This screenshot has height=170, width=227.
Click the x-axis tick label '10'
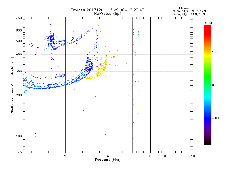point(164,156)
